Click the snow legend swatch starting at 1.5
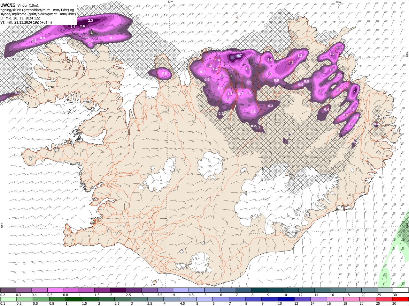This screenshot has height=306, width=409. (x=102, y=290)
